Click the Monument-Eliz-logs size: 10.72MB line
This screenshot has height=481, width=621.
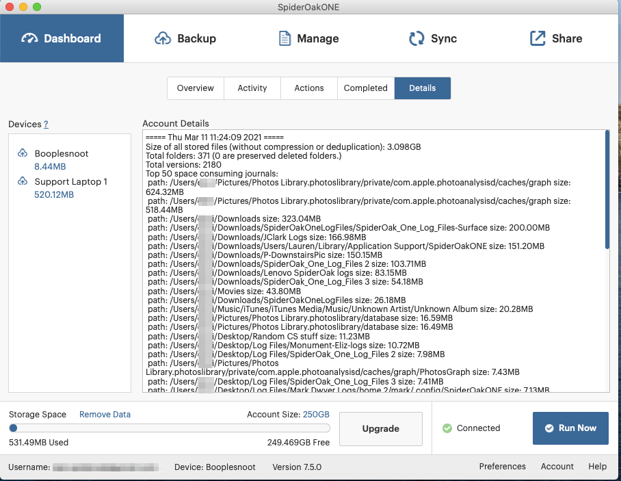(284, 345)
